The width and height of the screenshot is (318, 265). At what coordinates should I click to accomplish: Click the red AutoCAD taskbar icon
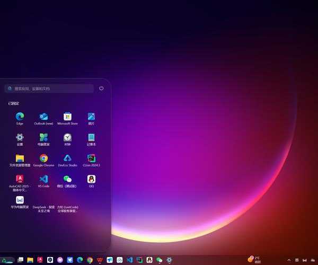point(40,260)
